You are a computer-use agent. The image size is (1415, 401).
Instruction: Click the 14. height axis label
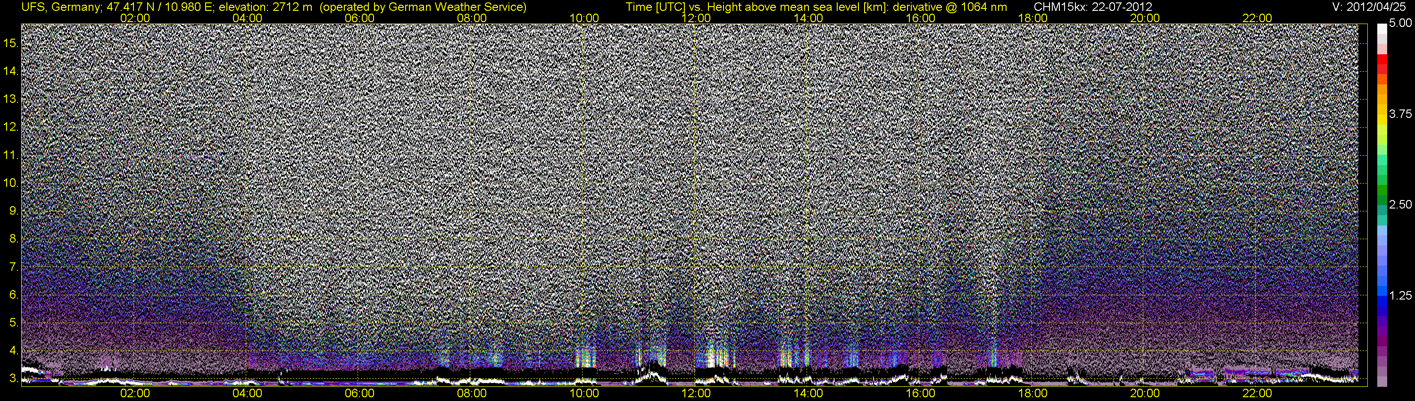pyautogui.click(x=11, y=71)
